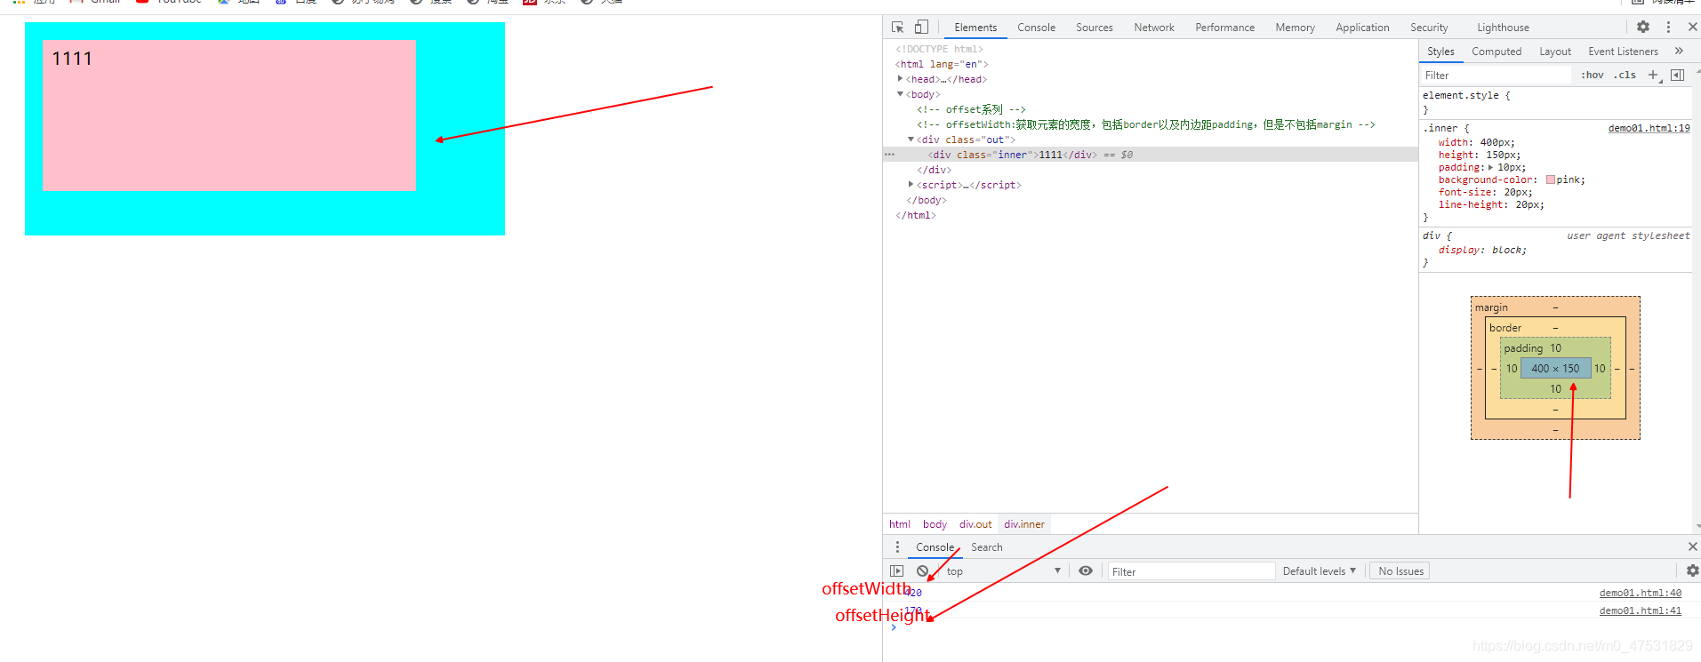Select div.out in the breadcrumb bar
This screenshot has width=1701, height=662.
975,524
